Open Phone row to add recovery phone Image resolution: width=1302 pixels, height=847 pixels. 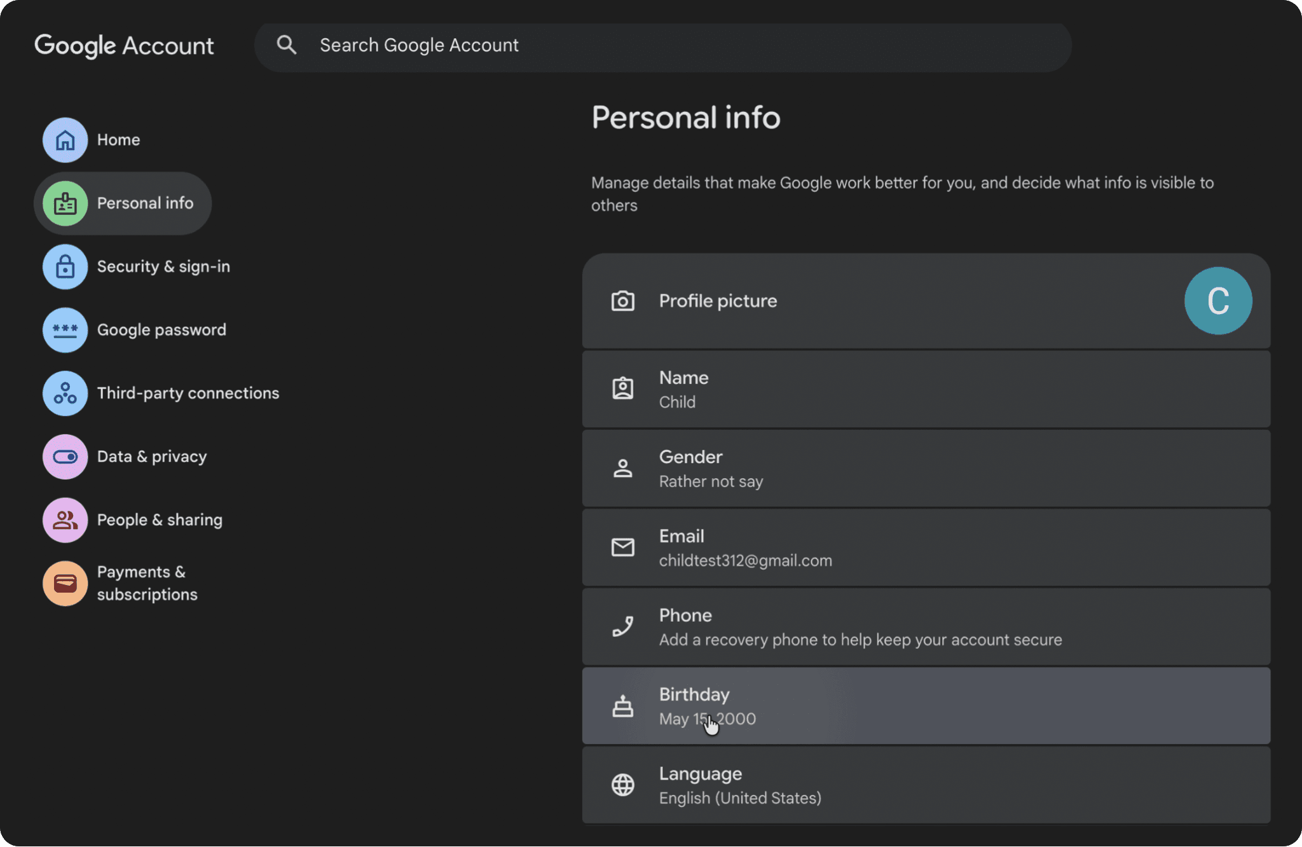(x=926, y=627)
